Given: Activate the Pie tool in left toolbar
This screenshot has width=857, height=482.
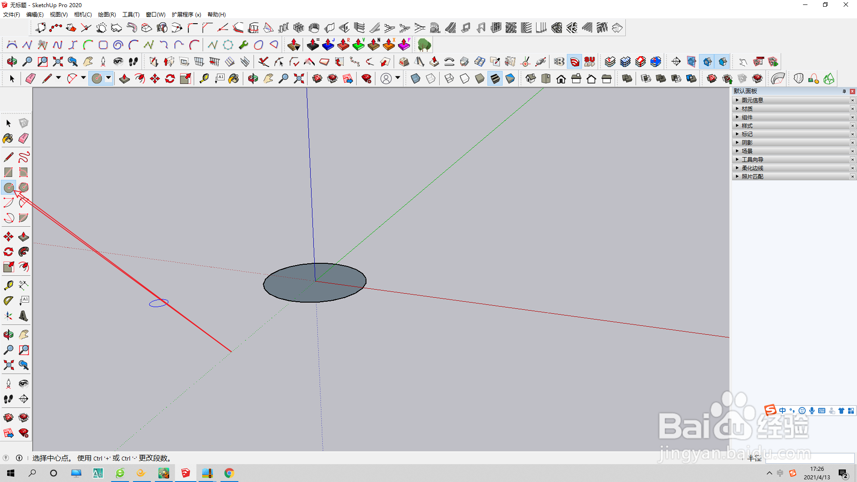Looking at the screenshot, I should [x=24, y=218].
